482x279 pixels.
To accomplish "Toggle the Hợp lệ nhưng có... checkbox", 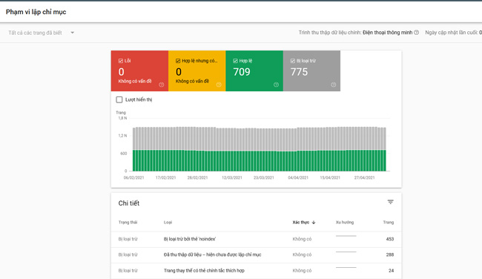I will pyautogui.click(x=178, y=61).
